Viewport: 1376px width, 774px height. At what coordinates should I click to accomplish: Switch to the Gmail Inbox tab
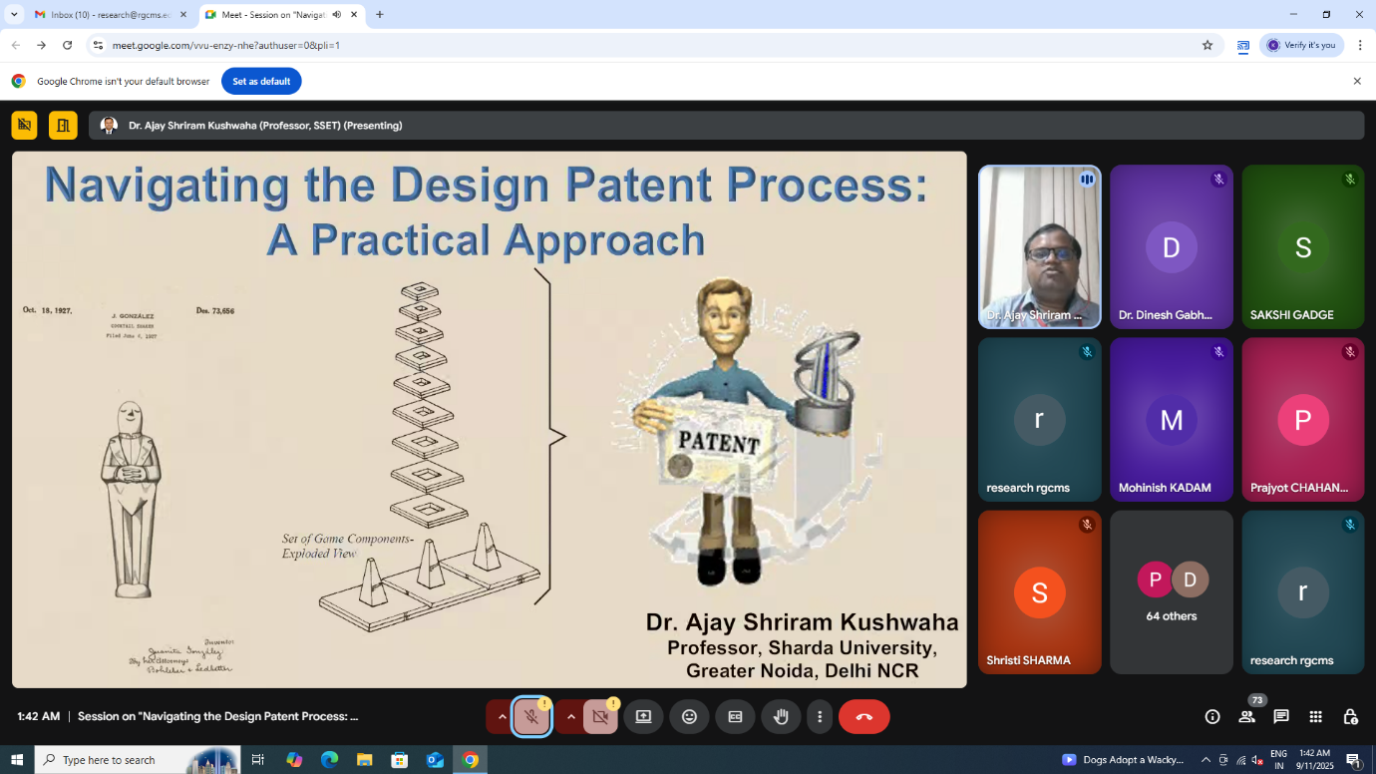110,15
